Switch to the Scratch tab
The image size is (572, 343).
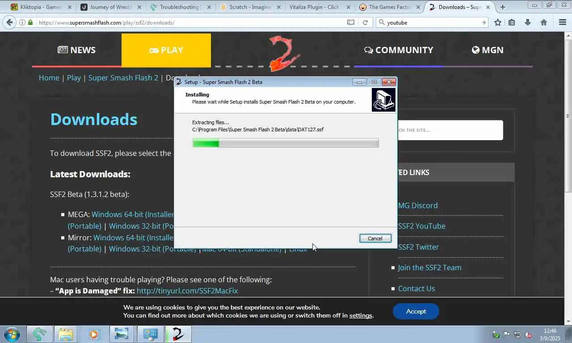click(249, 7)
